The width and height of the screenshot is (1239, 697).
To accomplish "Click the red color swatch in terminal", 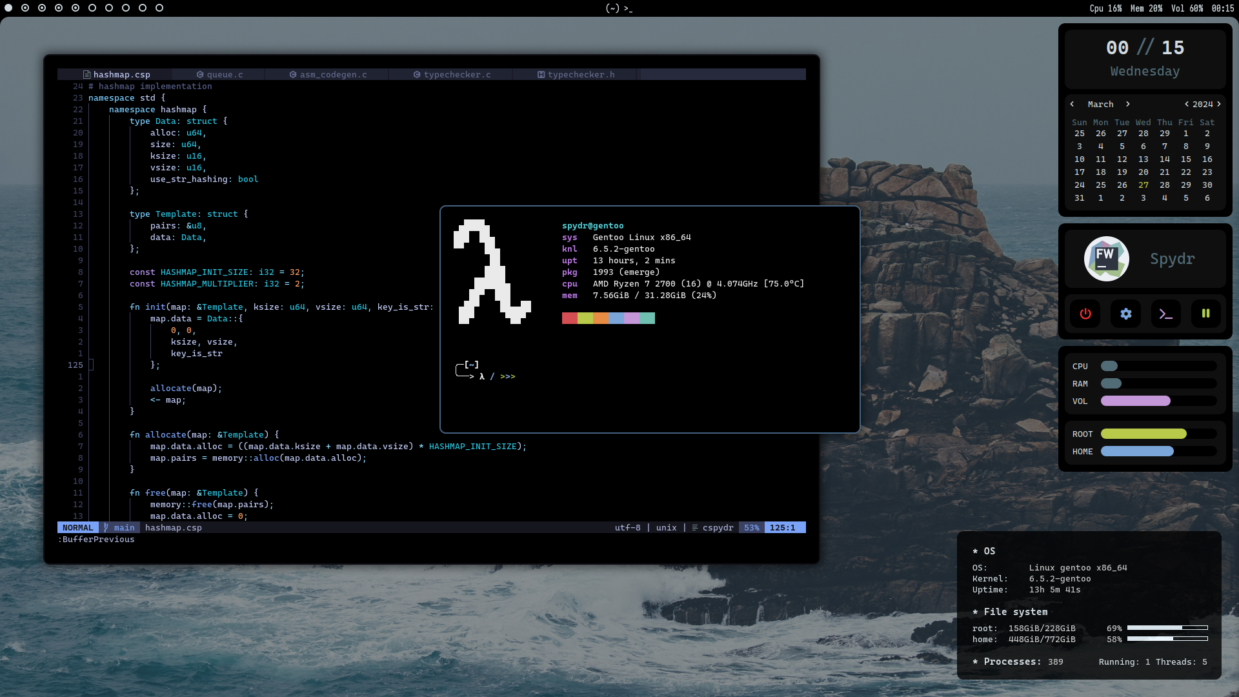I will (x=570, y=318).
